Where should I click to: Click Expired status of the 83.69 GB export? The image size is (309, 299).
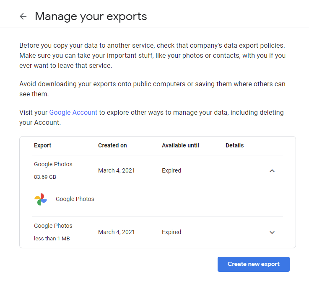171,171
